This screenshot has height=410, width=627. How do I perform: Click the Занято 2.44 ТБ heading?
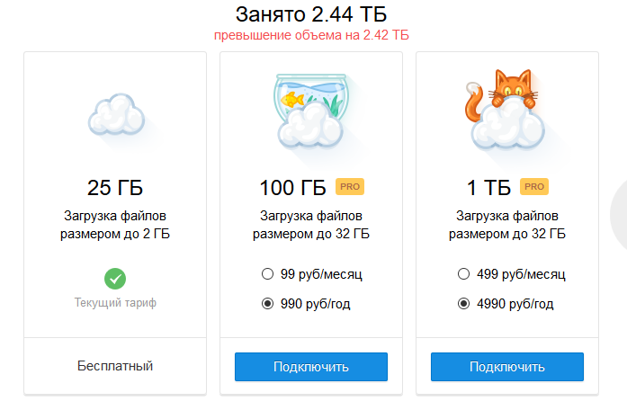311,13
